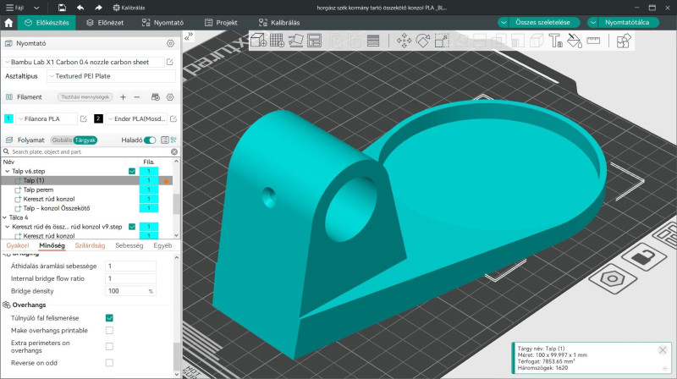677x379 pixels.
Task: Open the Ender PLA filament dropdown
Action: coord(136,118)
